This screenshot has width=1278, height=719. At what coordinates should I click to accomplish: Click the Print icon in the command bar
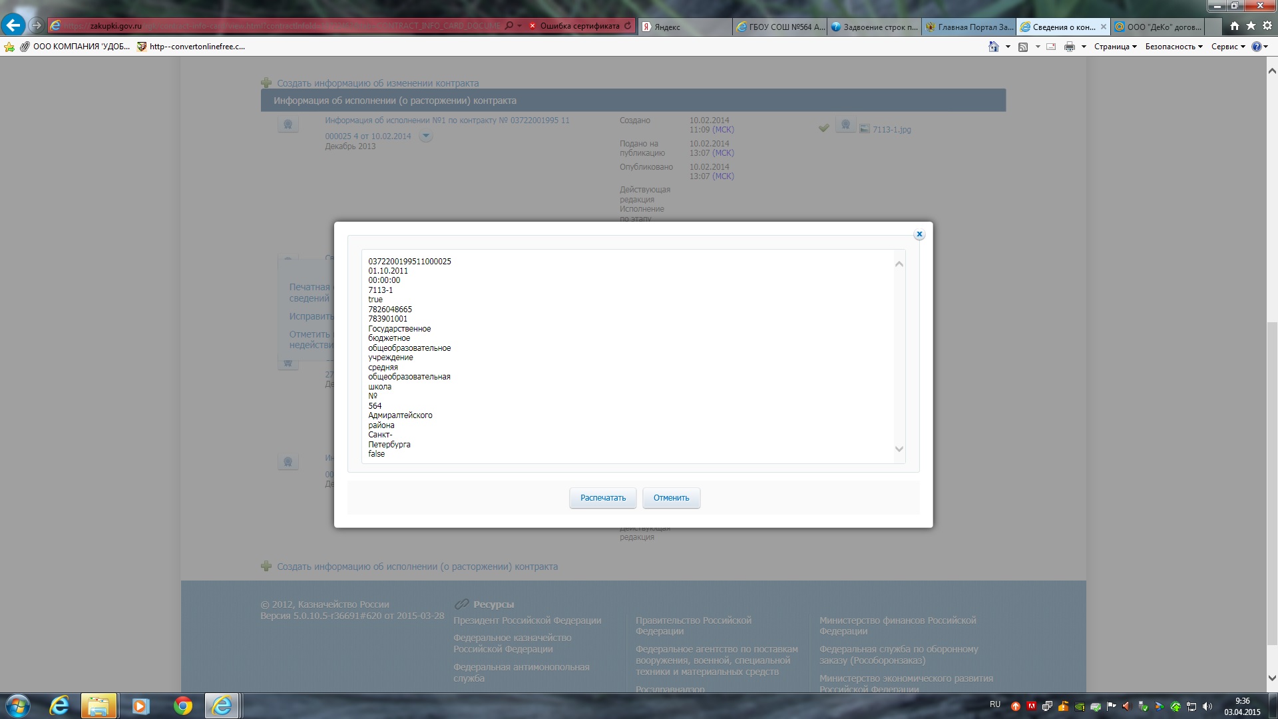pos(1070,47)
